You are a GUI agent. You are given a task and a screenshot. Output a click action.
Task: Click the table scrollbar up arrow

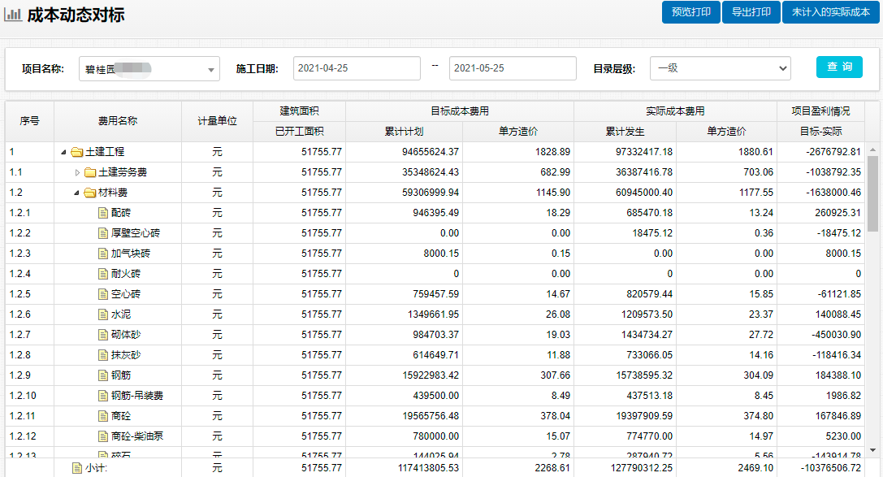[873, 150]
